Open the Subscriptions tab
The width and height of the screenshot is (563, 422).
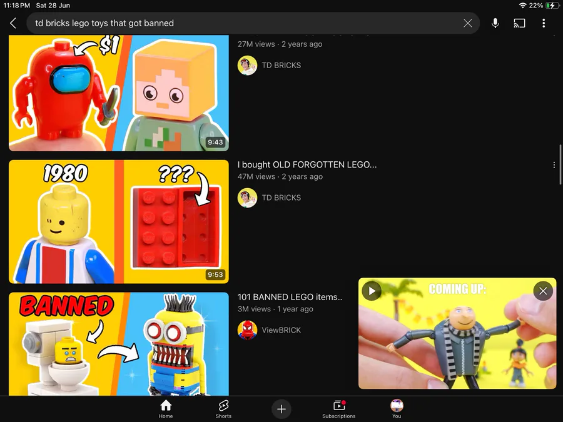[338, 409]
